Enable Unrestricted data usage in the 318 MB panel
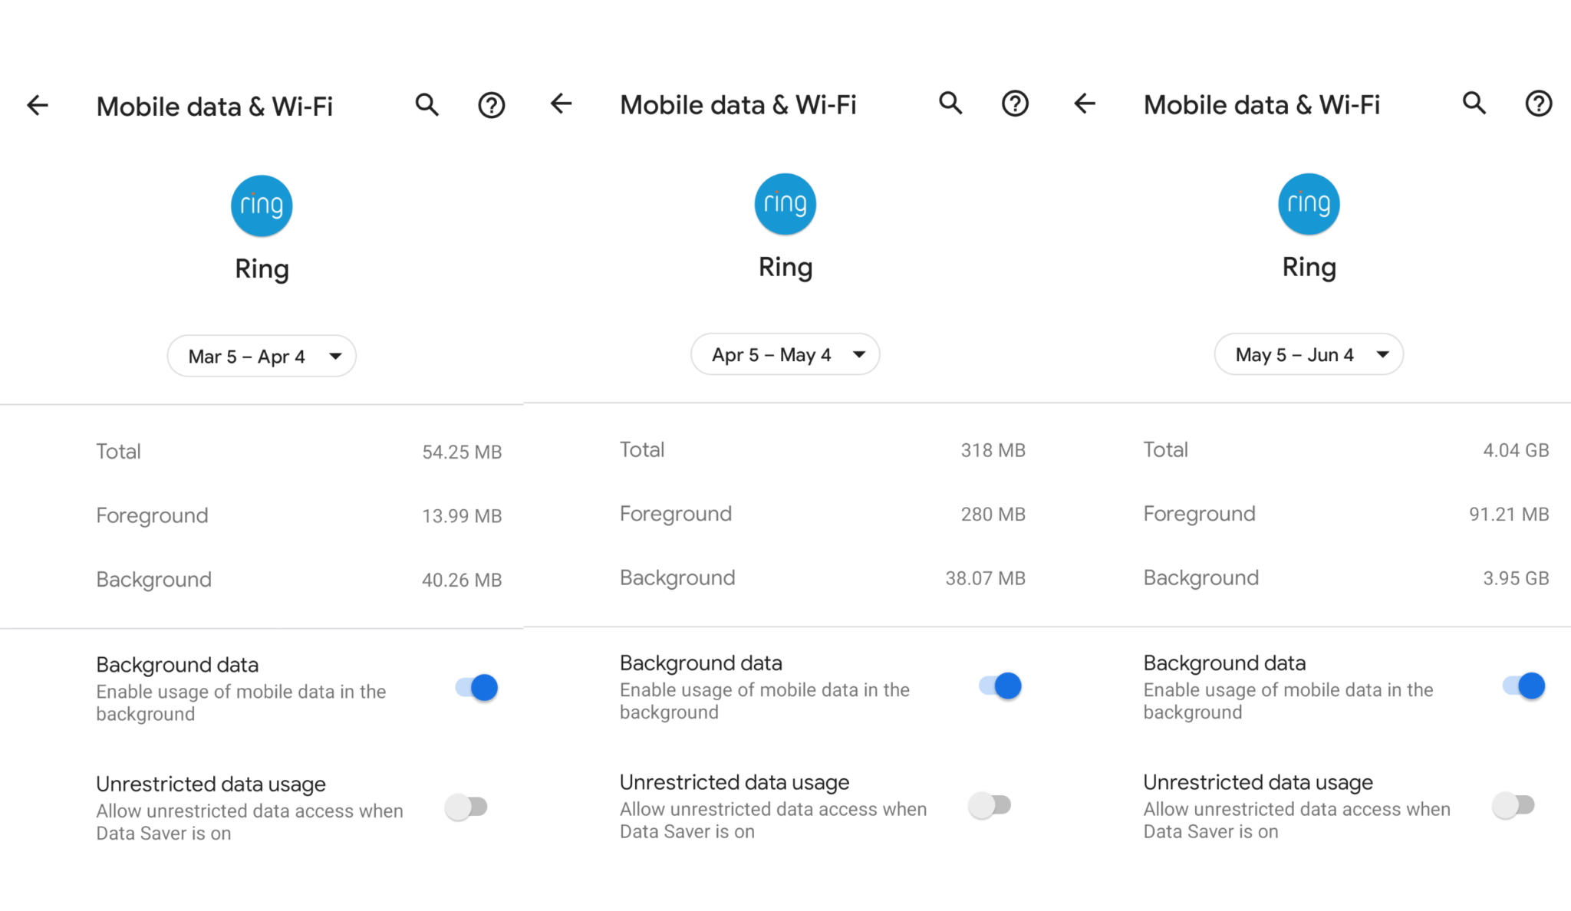This screenshot has height=911, width=1571. pyautogui.click(x=990, y=805)
